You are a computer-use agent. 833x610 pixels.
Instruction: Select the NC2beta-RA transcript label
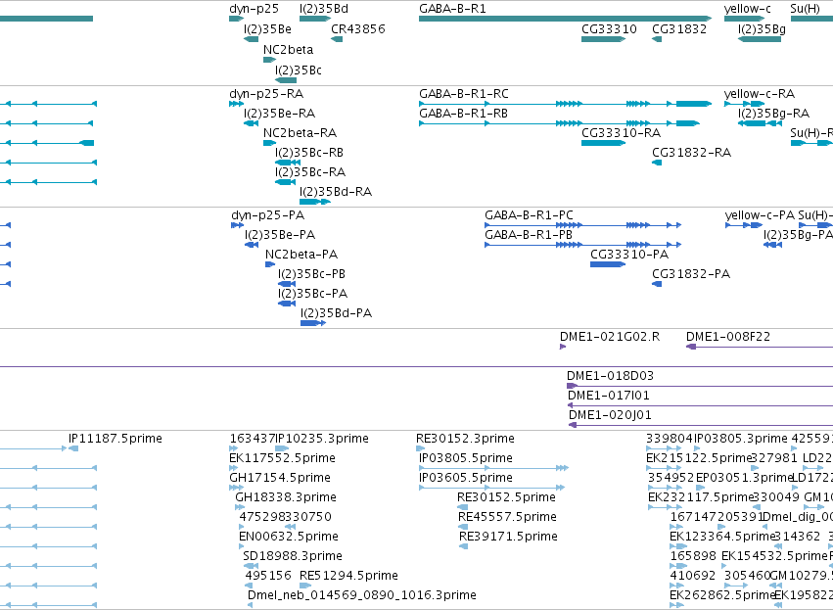pos(301,133)
